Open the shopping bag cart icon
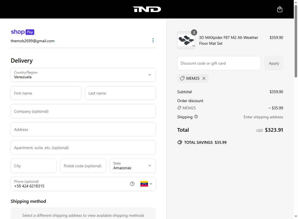 click(x=279, y=9)
